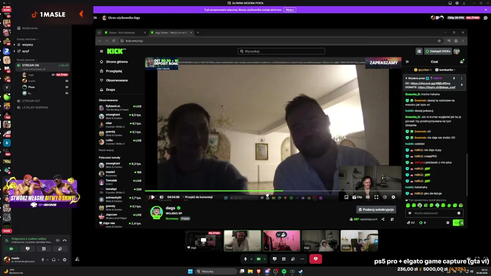The width and height of the screenshot is (491, 276).
Task: Open the Discord inbox icon in the title bar
Action: 450,3
